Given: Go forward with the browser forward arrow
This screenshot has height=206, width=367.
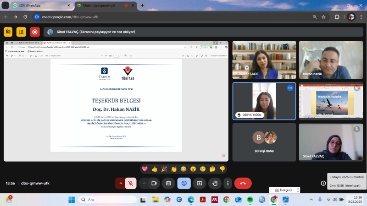Looking at the screenshot, I should [x=16, y=17].
